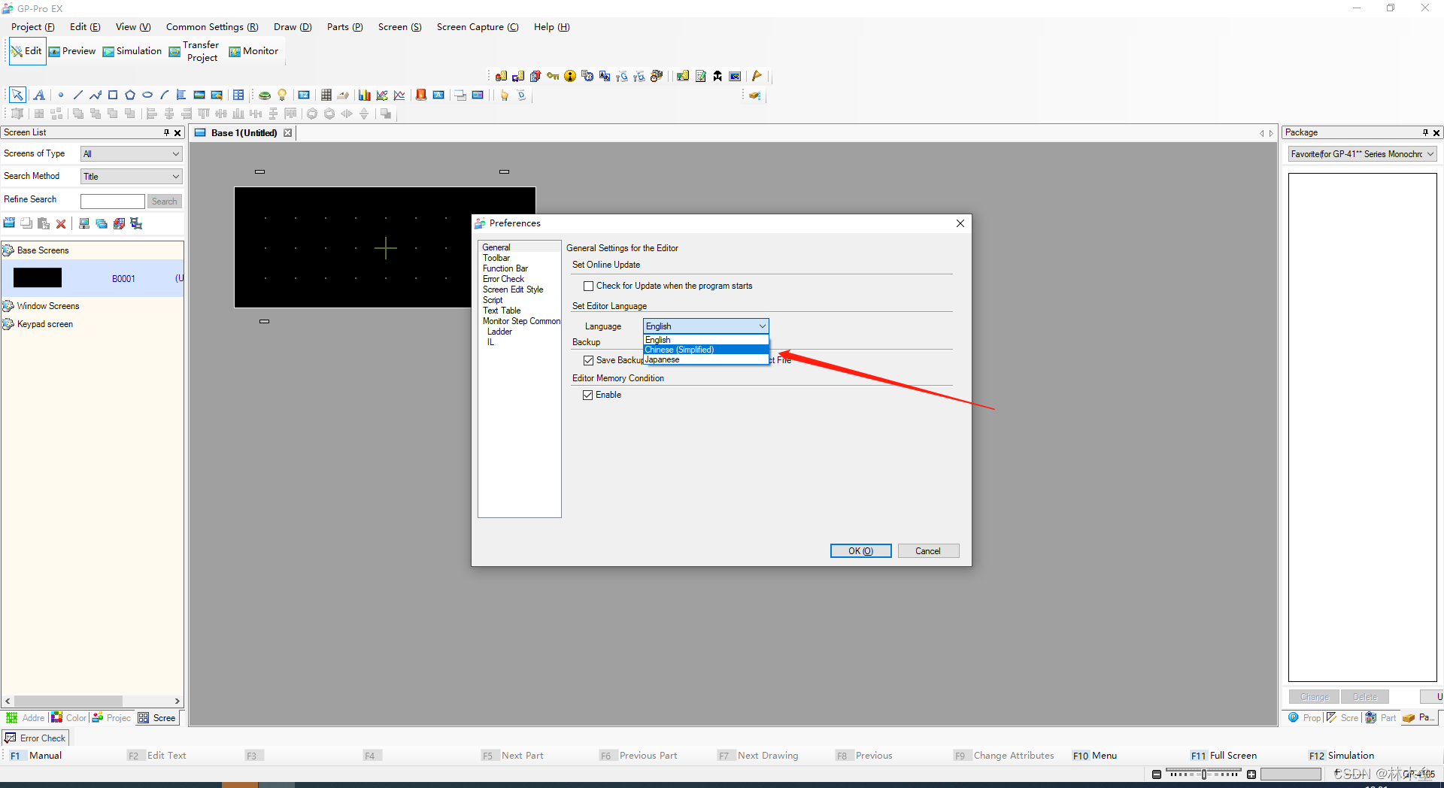Open the Screen Capture menu
1444x788 pixels.
coord(478,27)
